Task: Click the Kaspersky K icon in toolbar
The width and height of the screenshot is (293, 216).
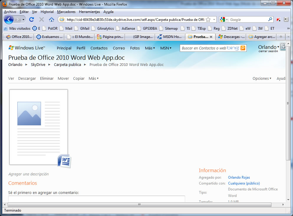Action: point(279,19)
